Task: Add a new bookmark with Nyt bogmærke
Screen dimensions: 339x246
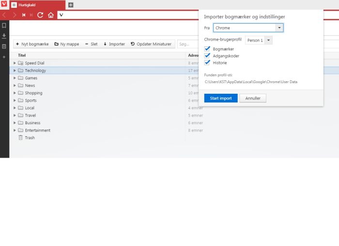Action: point(32,44)
